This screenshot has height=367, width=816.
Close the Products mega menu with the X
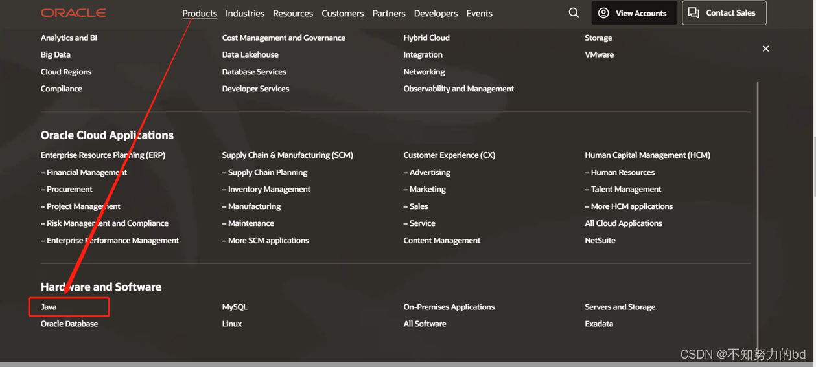pos(765,49)
